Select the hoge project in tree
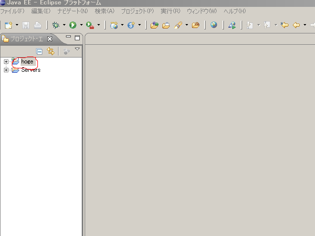Viewport: 315px width, 236px height. pyautogui.click(x=28, y=61)
